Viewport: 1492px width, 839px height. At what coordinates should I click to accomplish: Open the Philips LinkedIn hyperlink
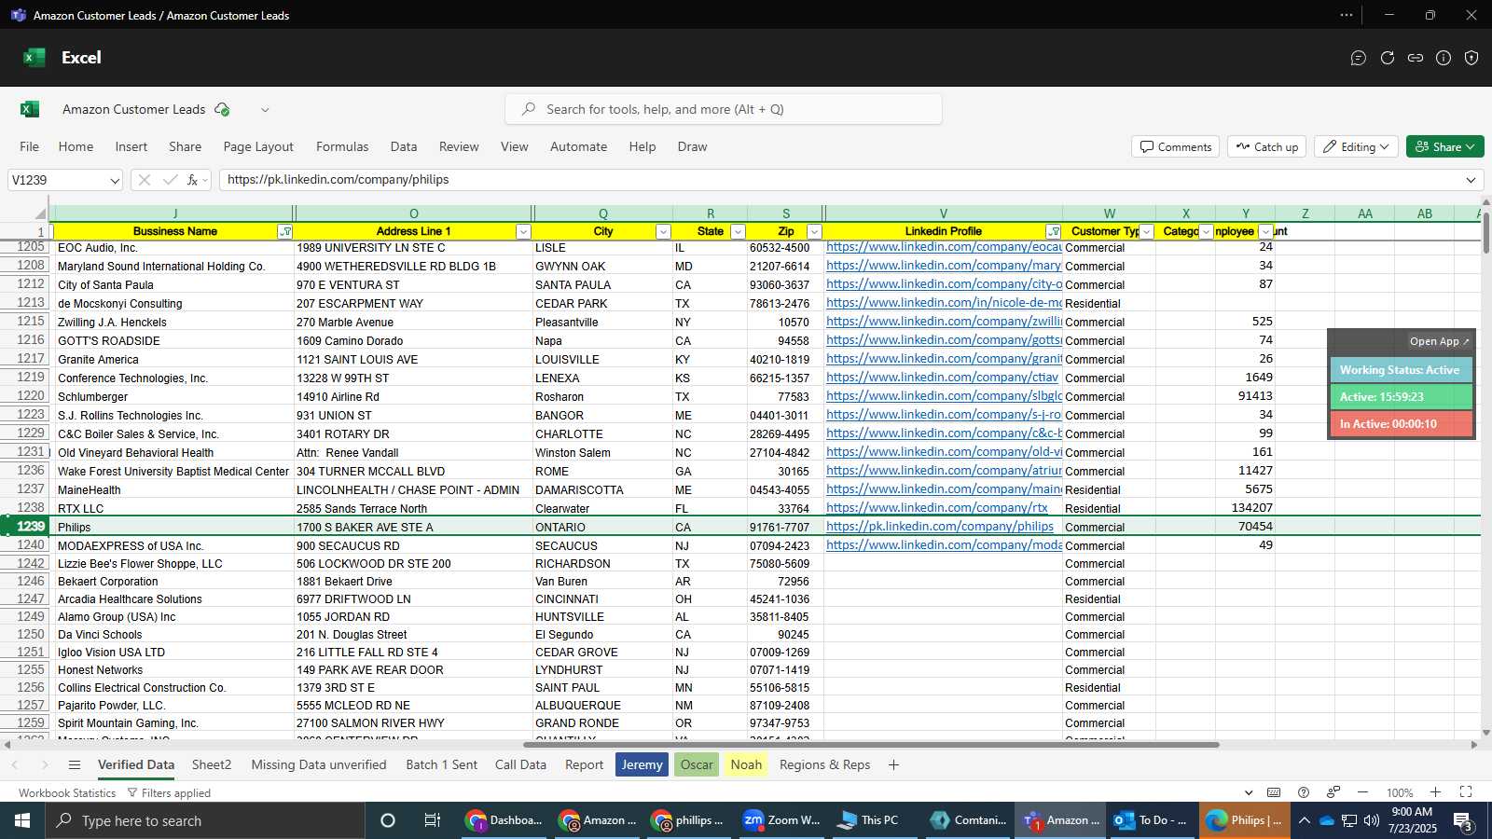coord(940,527)
